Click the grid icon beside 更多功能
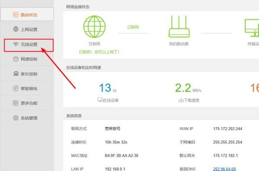Viewport: 259px width, 171px height. [x=16, y=103]
